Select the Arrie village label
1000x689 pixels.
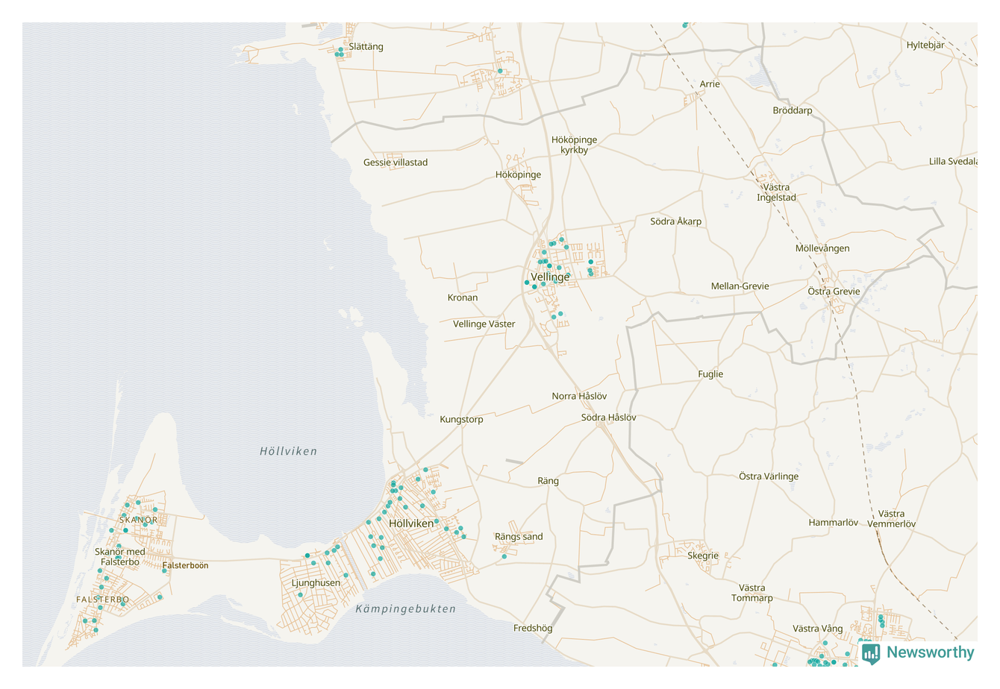[x=710, y=84]
